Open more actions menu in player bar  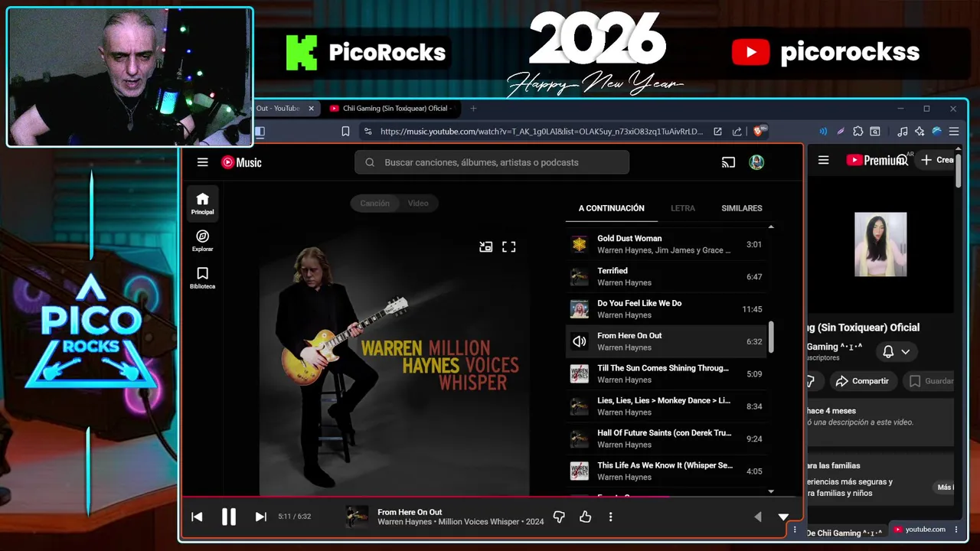(x=610, y=517)
